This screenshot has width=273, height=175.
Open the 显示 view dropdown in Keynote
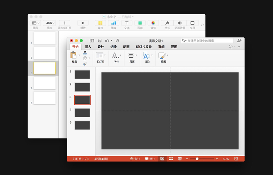[35, 23]
